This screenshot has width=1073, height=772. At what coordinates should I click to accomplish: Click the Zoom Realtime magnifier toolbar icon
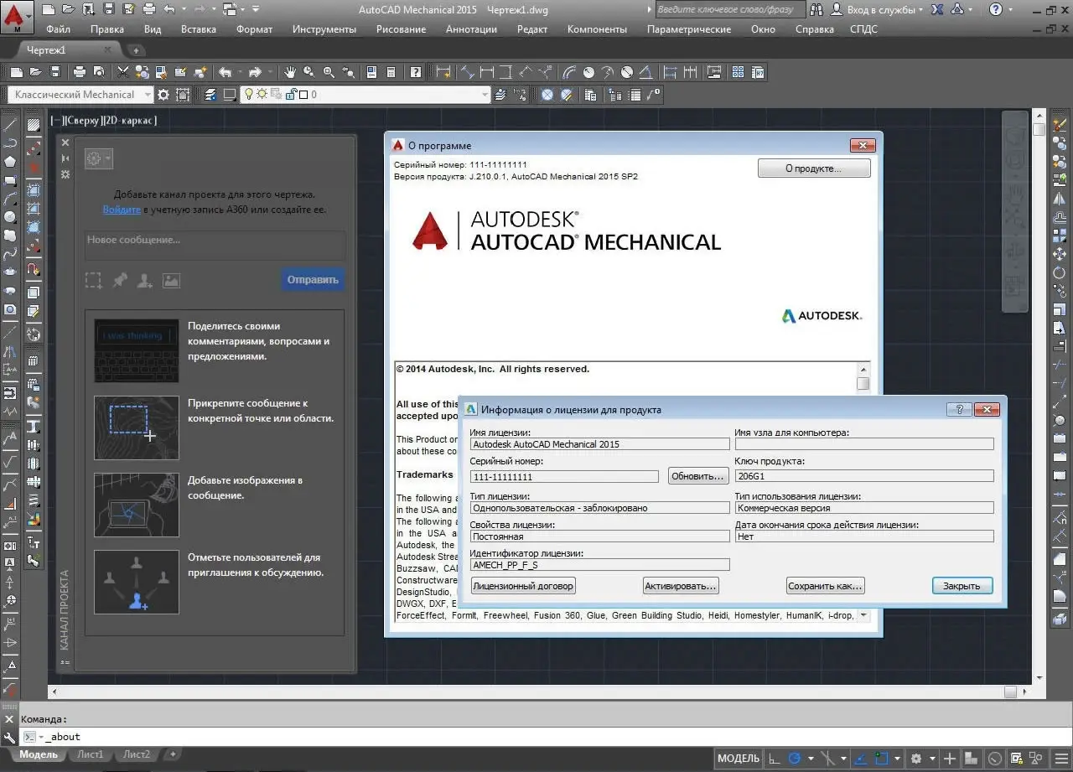click(x=308, y=72)
